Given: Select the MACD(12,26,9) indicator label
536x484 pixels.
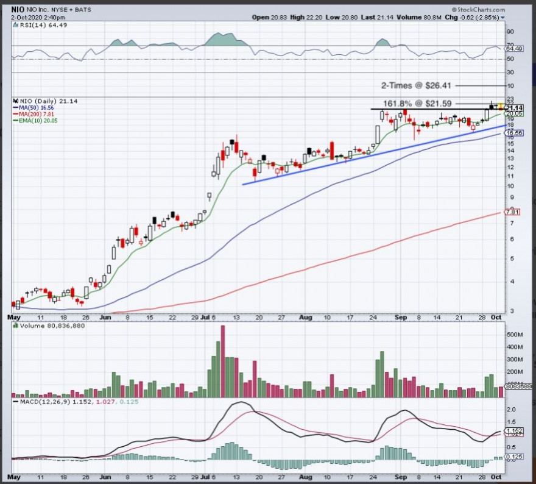Looking at the screenshot, I should pos(44,402).
